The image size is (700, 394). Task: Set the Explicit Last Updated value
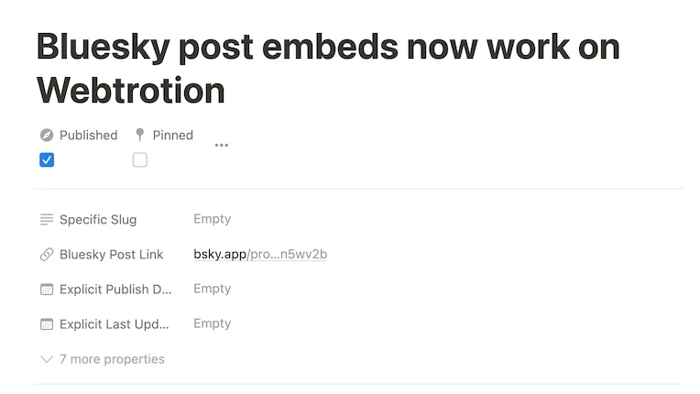[212, 324]
